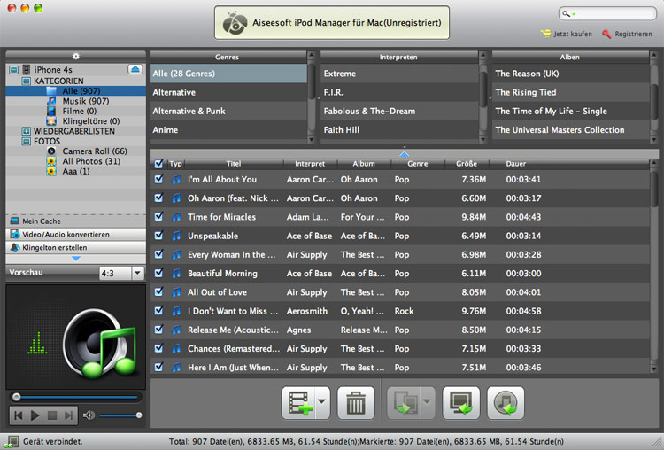Uncheck I'm All About You song
664x450 pixels.
(158, 179)
